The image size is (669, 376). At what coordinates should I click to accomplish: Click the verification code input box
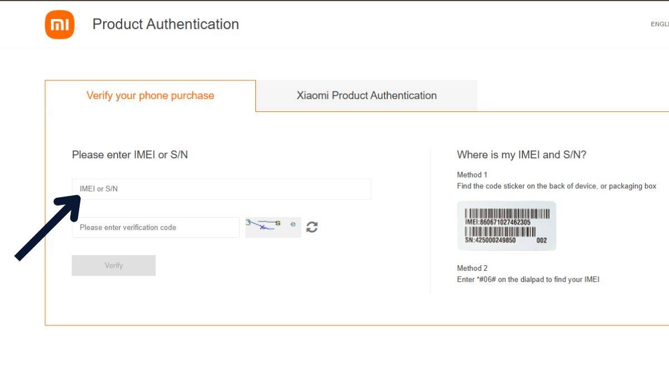156,227
